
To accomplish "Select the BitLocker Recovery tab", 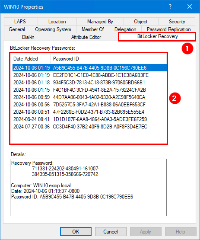I will [157, 37].
